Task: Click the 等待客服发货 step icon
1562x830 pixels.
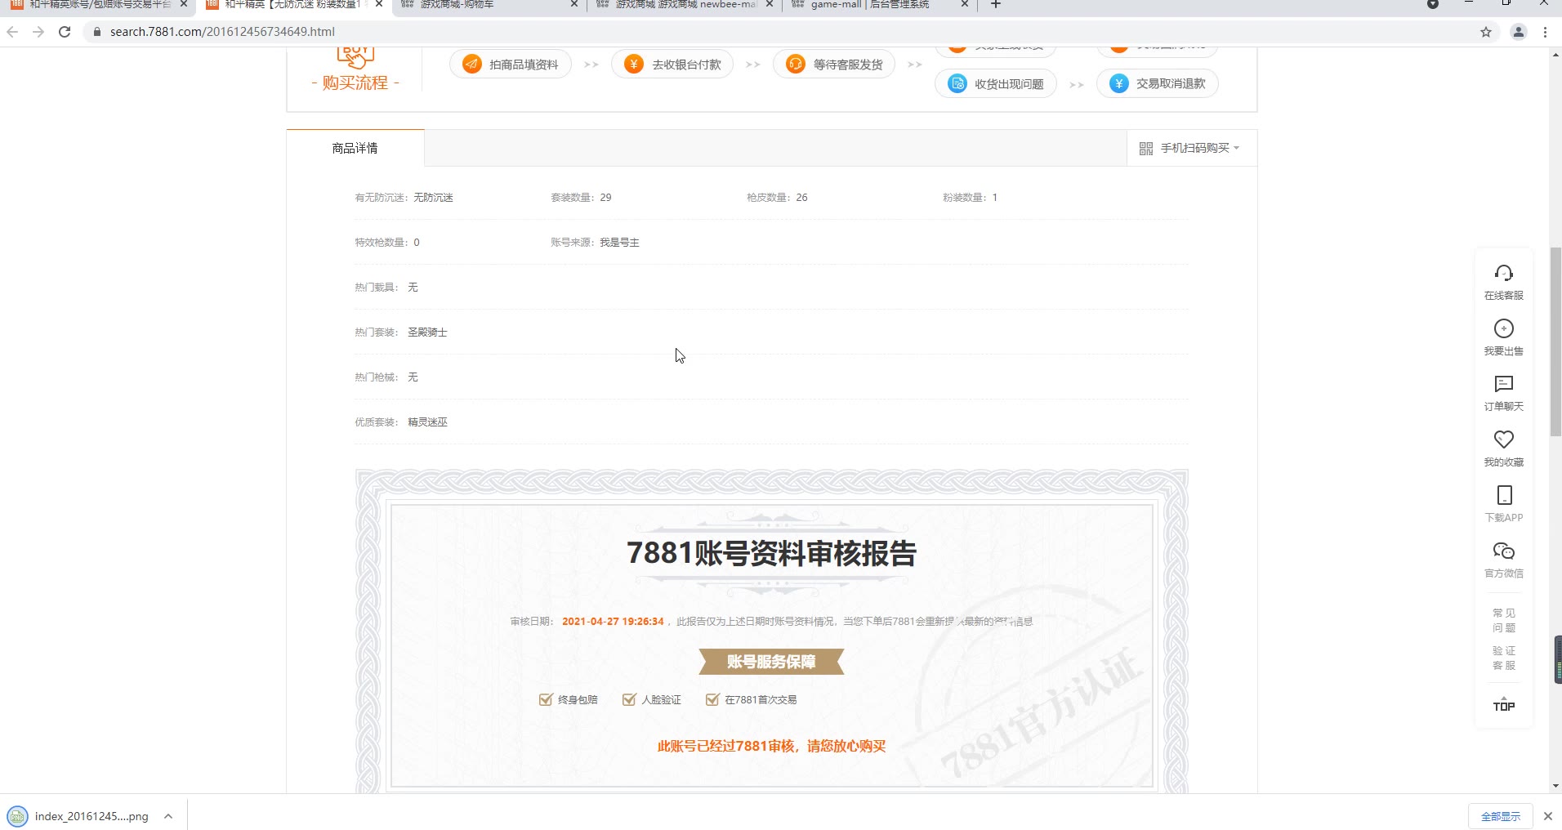Action: (796, 64)
